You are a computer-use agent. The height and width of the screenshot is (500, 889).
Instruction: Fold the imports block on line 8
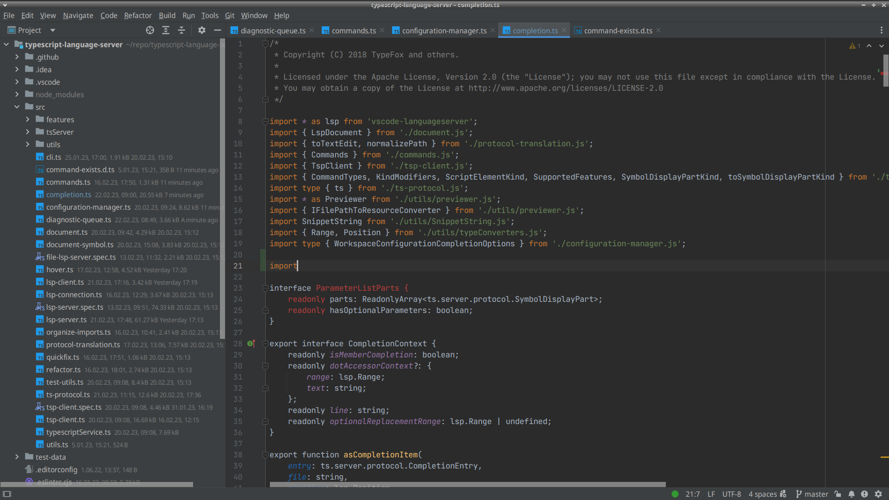pos(265,121)
